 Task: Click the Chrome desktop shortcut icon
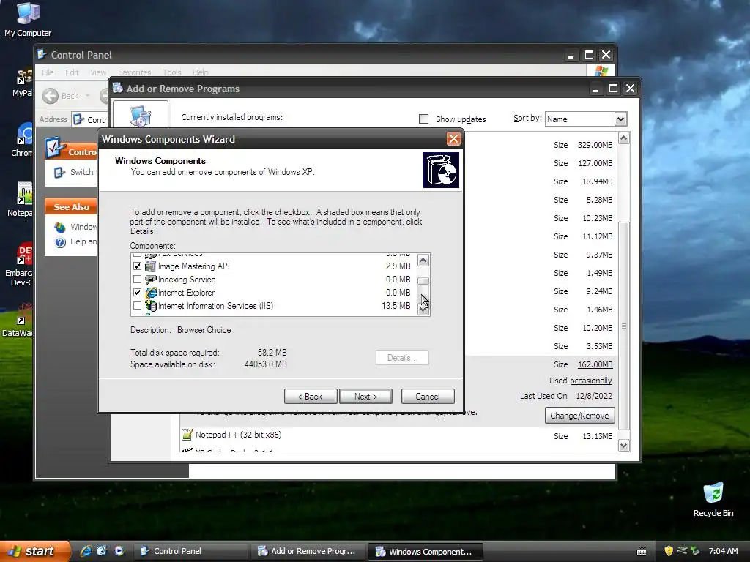[25, 135]
